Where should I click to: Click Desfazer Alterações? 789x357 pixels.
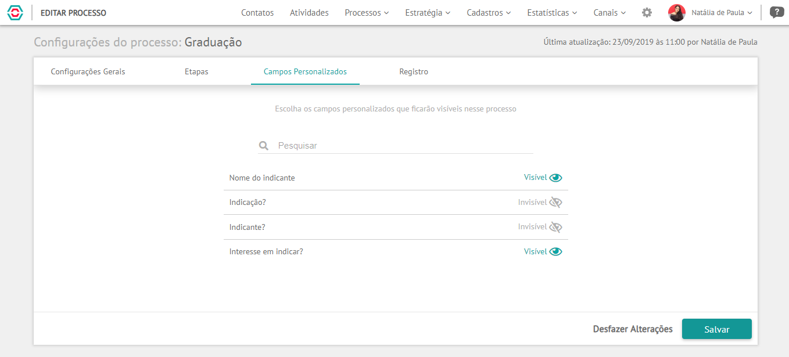(633, 329)
